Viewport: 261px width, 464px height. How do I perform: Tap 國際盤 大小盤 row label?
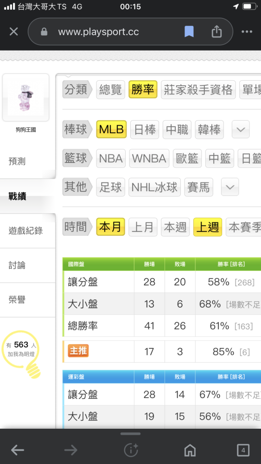83,304
